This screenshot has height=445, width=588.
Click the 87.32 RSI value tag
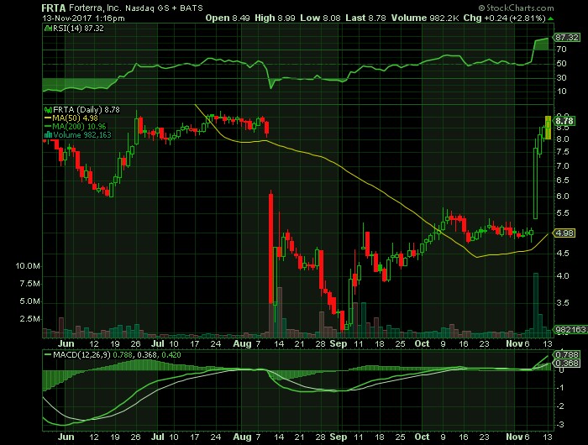[567, 38]
